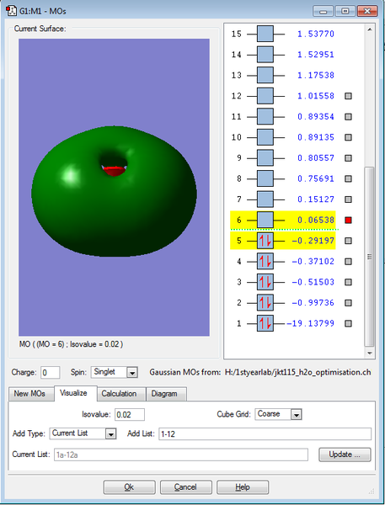Screen dimensions: 385x505
Task: Toggle the red active surface marker for MO 6
Action: tap(348, 220)
